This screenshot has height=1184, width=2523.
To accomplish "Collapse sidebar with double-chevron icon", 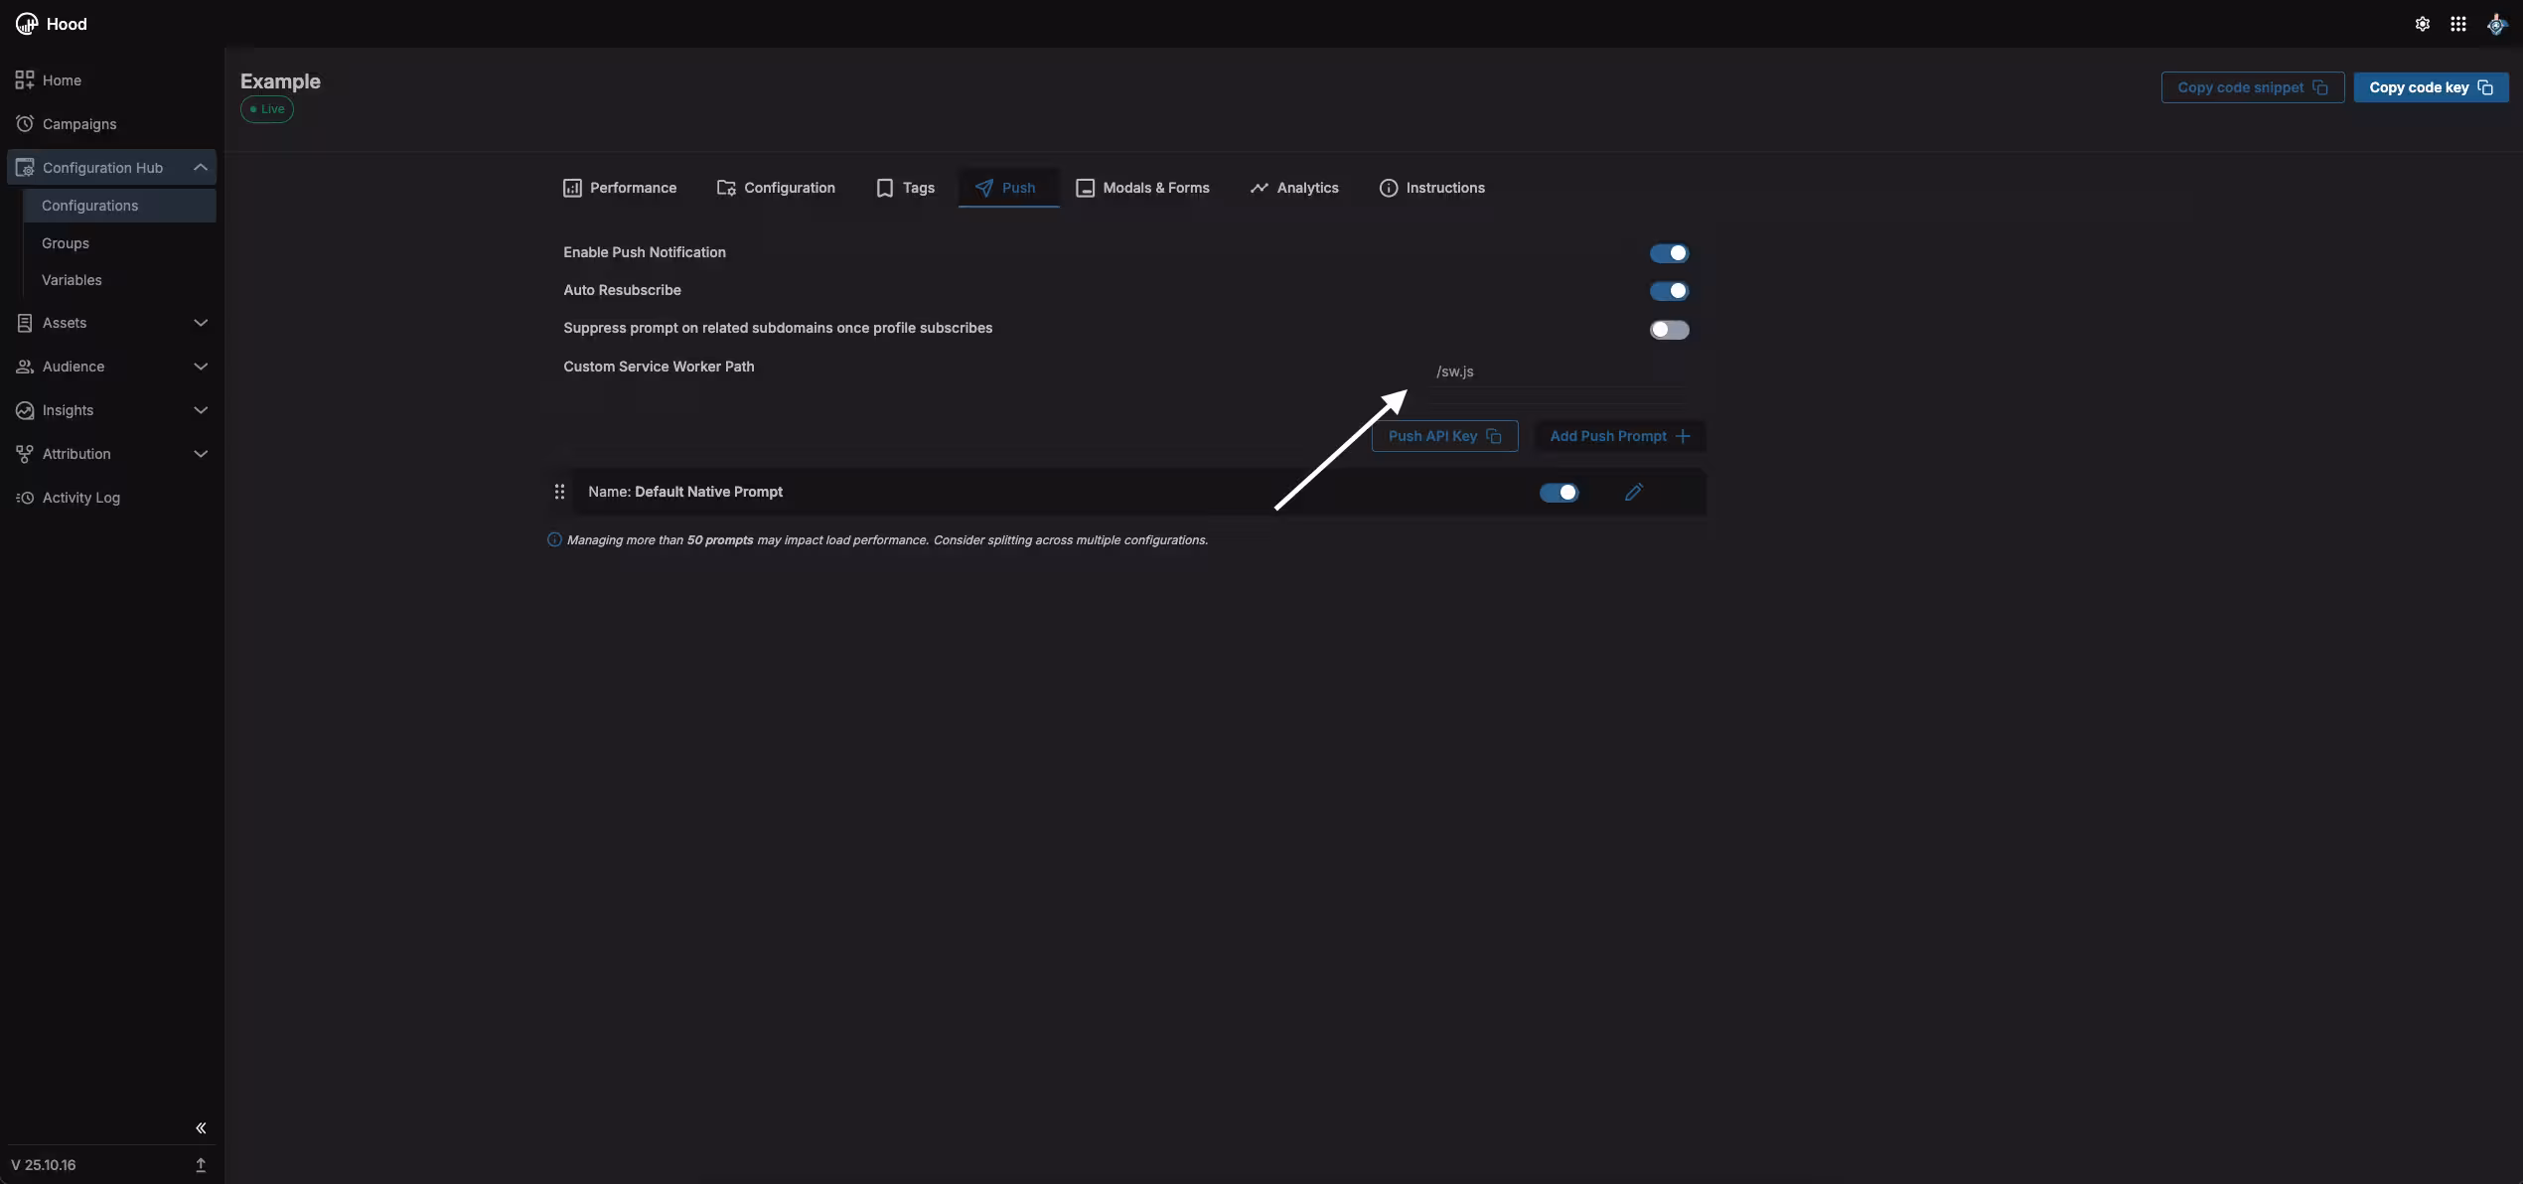I will coord(201,1127).
